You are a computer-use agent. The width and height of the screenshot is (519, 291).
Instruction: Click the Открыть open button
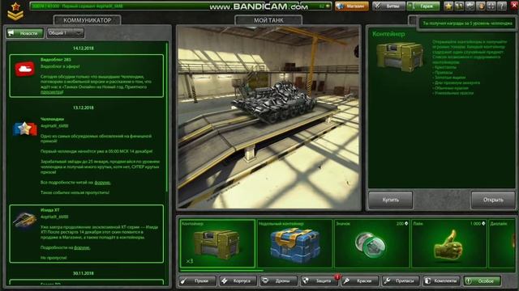click(493, 200)
